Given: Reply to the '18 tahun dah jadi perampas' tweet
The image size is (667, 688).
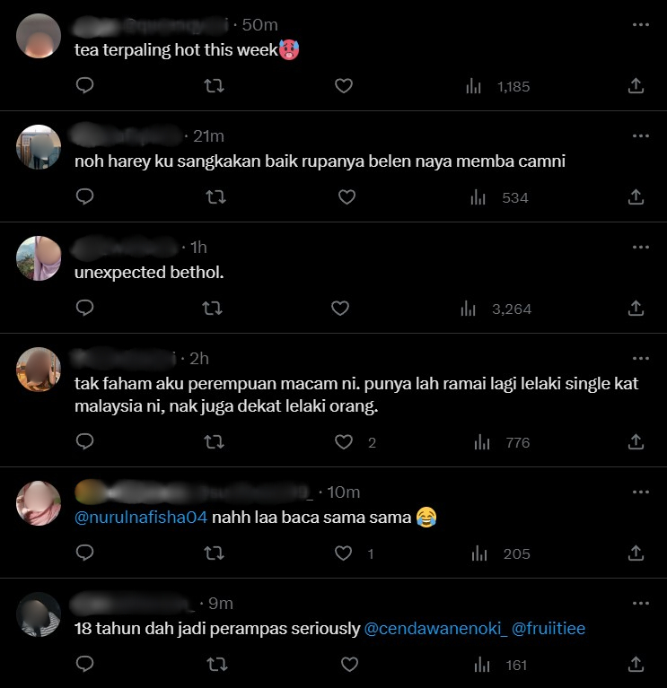Looking at the screenshot, I should click(84, 665).
